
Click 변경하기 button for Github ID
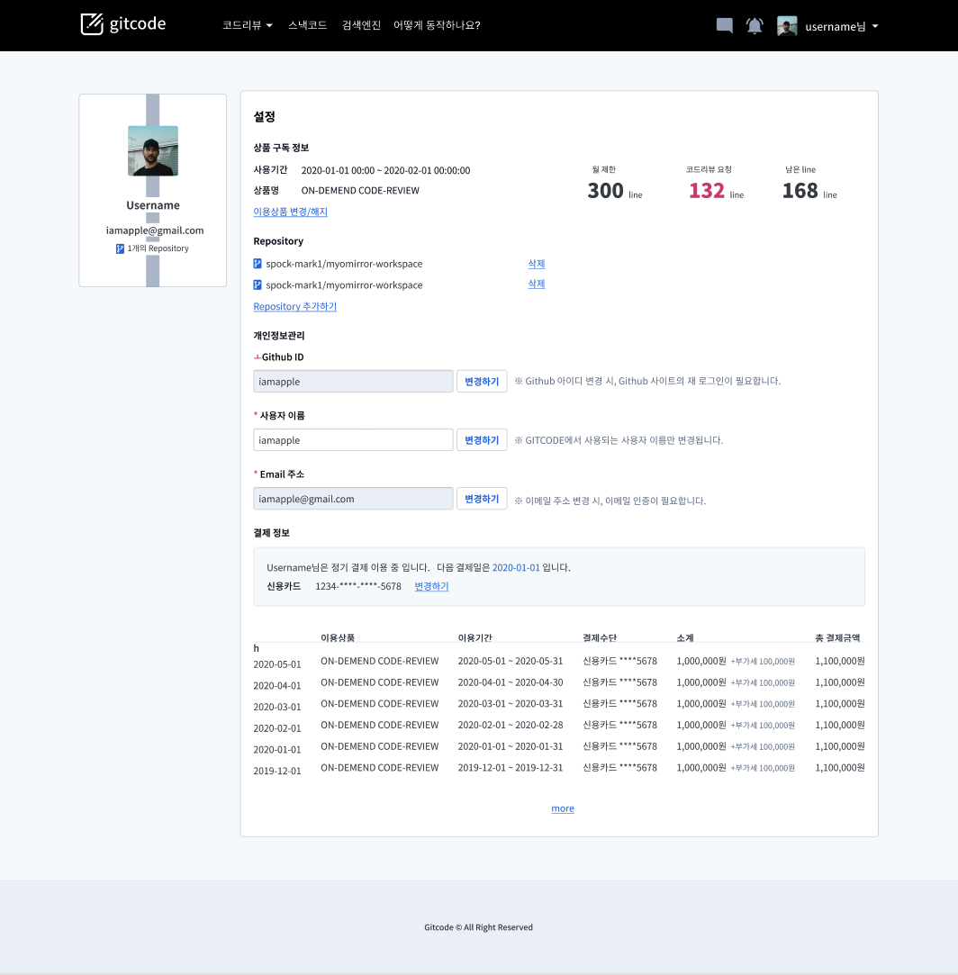tap(482, 381)
